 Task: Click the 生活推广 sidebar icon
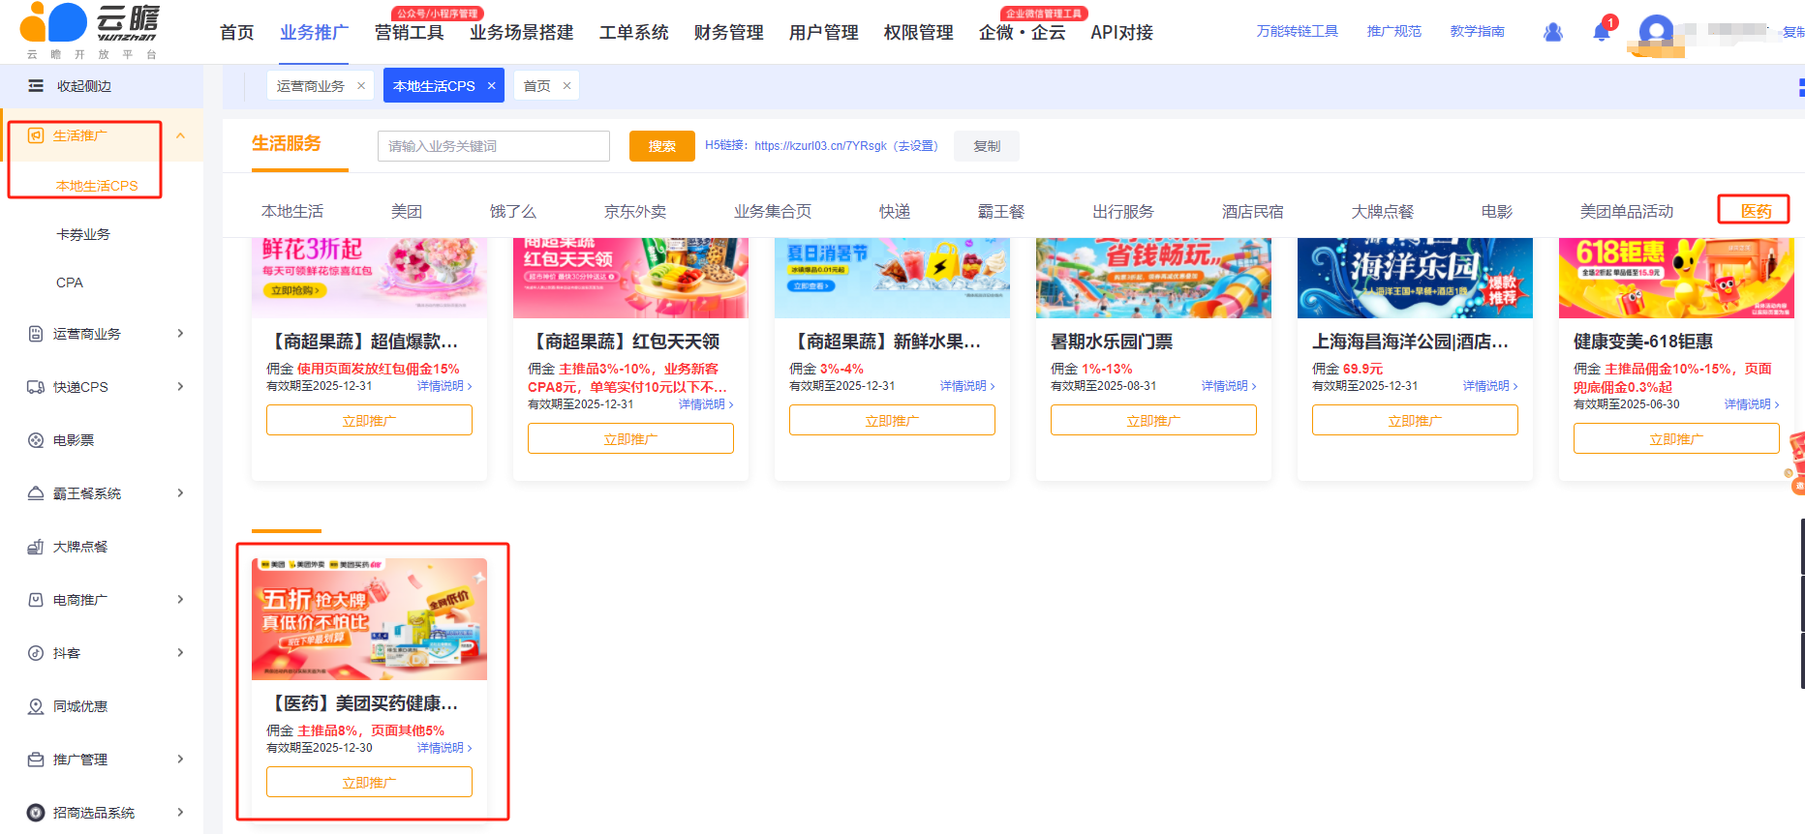(x=36, y=135)
